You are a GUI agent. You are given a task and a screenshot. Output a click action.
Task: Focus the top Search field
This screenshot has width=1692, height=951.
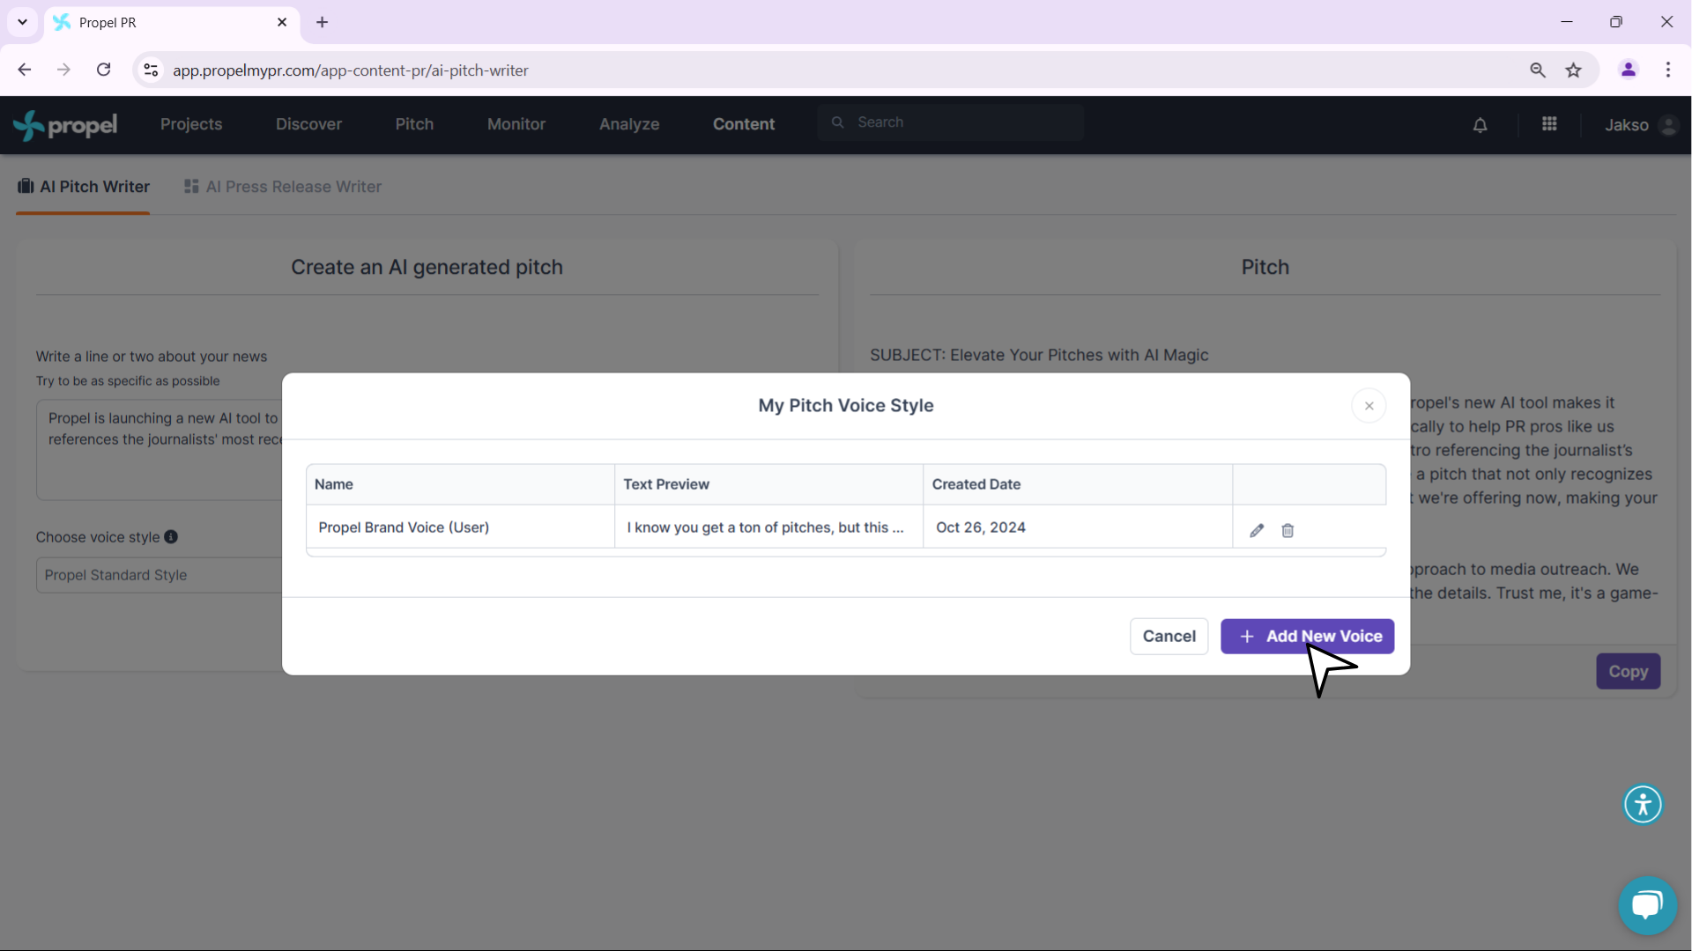[x=950, y=122]
